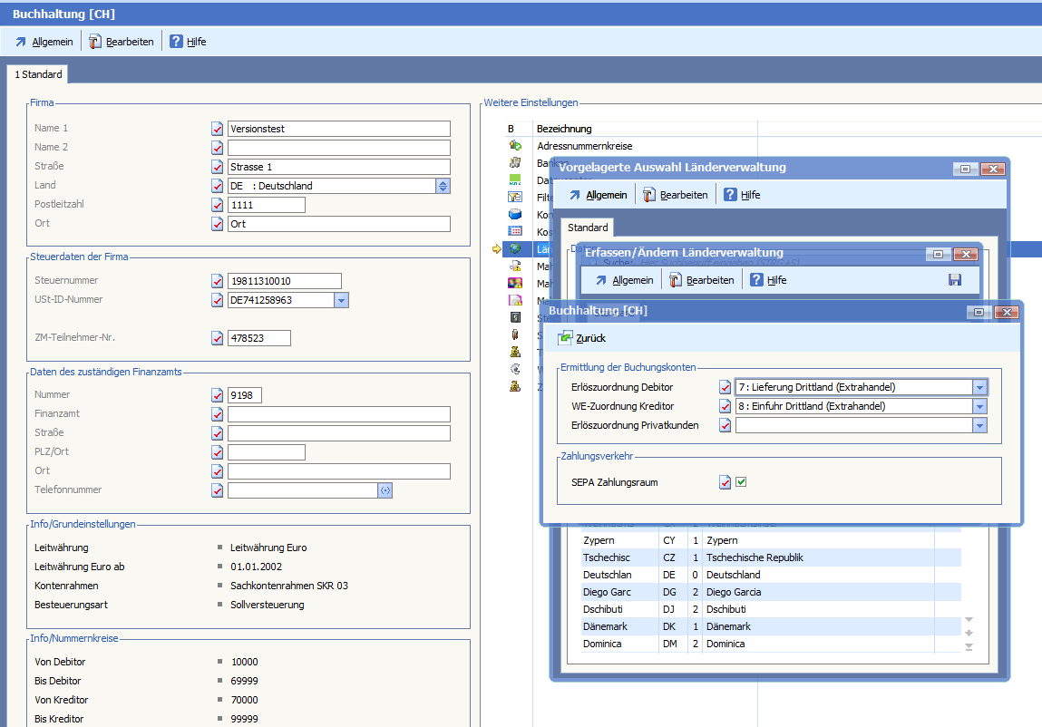The width and height of the screenshot is (1042, 727).
Task: Click the note icon beside SEPA Zahlungsraum
Action: pos(725,483)
